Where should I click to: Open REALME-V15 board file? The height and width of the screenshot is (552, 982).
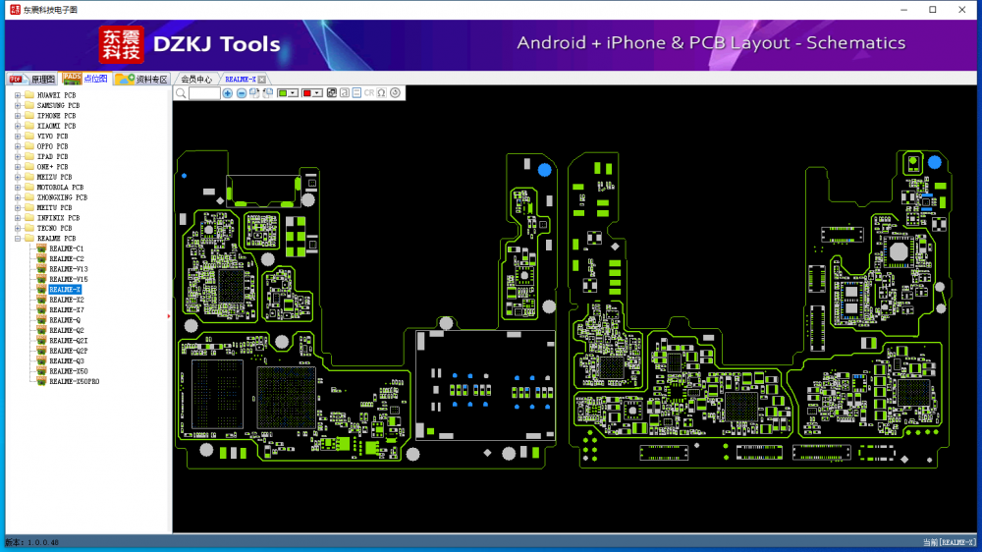point(69,280)
